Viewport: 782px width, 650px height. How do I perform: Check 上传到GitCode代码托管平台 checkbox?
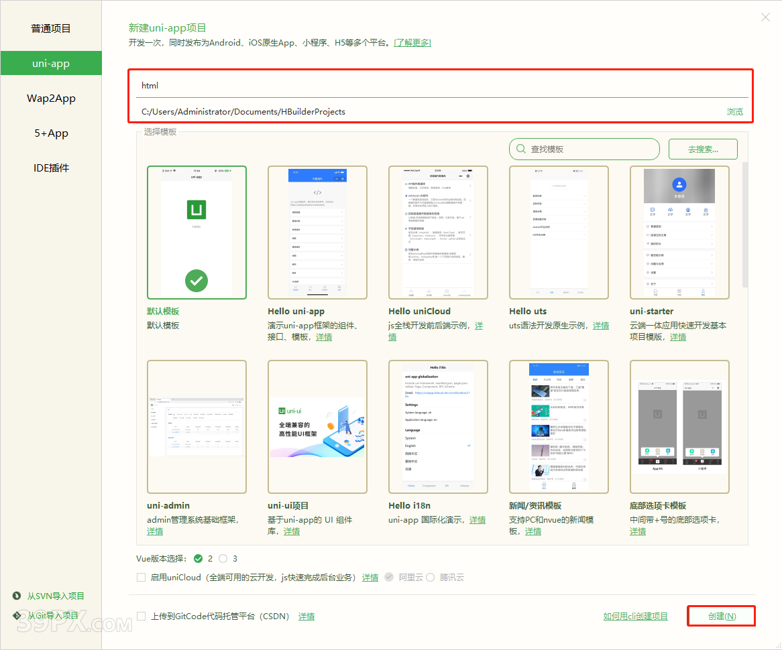141,616
